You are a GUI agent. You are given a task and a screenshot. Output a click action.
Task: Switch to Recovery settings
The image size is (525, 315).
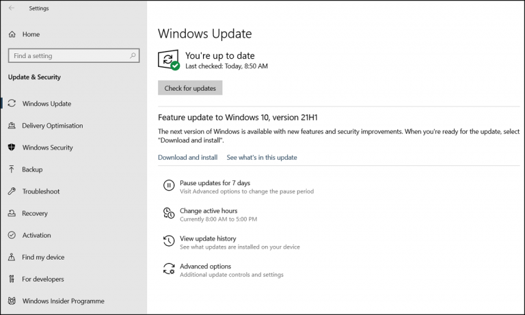point(35,213)
